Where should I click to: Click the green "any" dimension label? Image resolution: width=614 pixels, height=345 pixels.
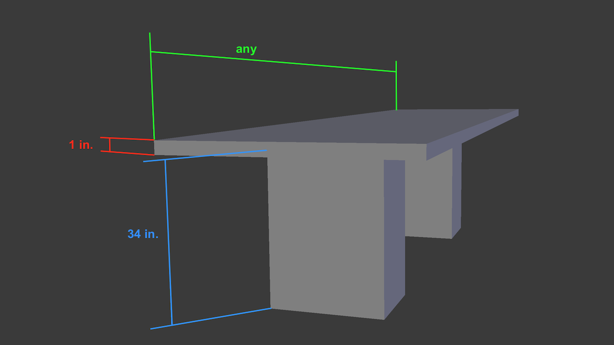246,49
